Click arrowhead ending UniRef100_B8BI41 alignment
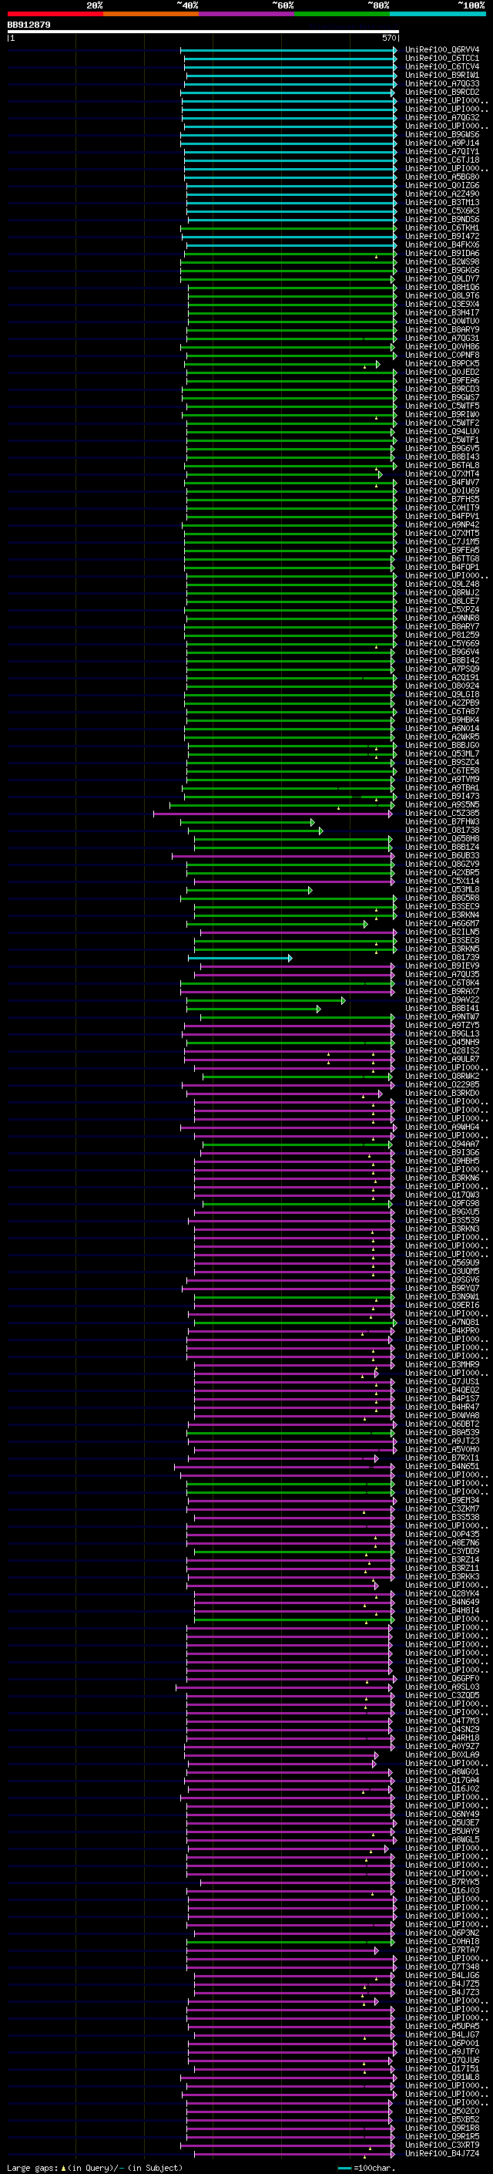 (319, 1008)
